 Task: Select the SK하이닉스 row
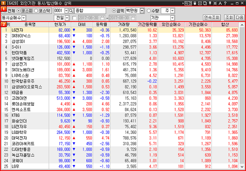(x=120, y=36)
